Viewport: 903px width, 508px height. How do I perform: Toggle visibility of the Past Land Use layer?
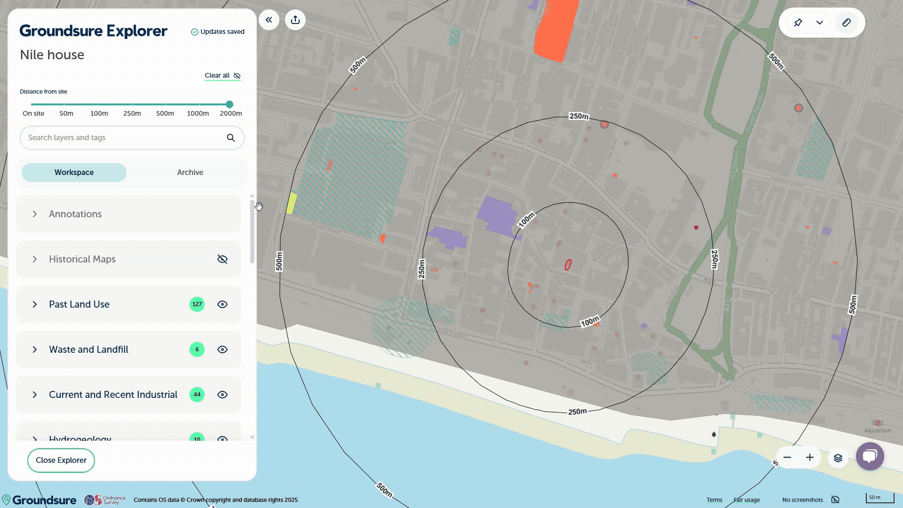[222, 304]
